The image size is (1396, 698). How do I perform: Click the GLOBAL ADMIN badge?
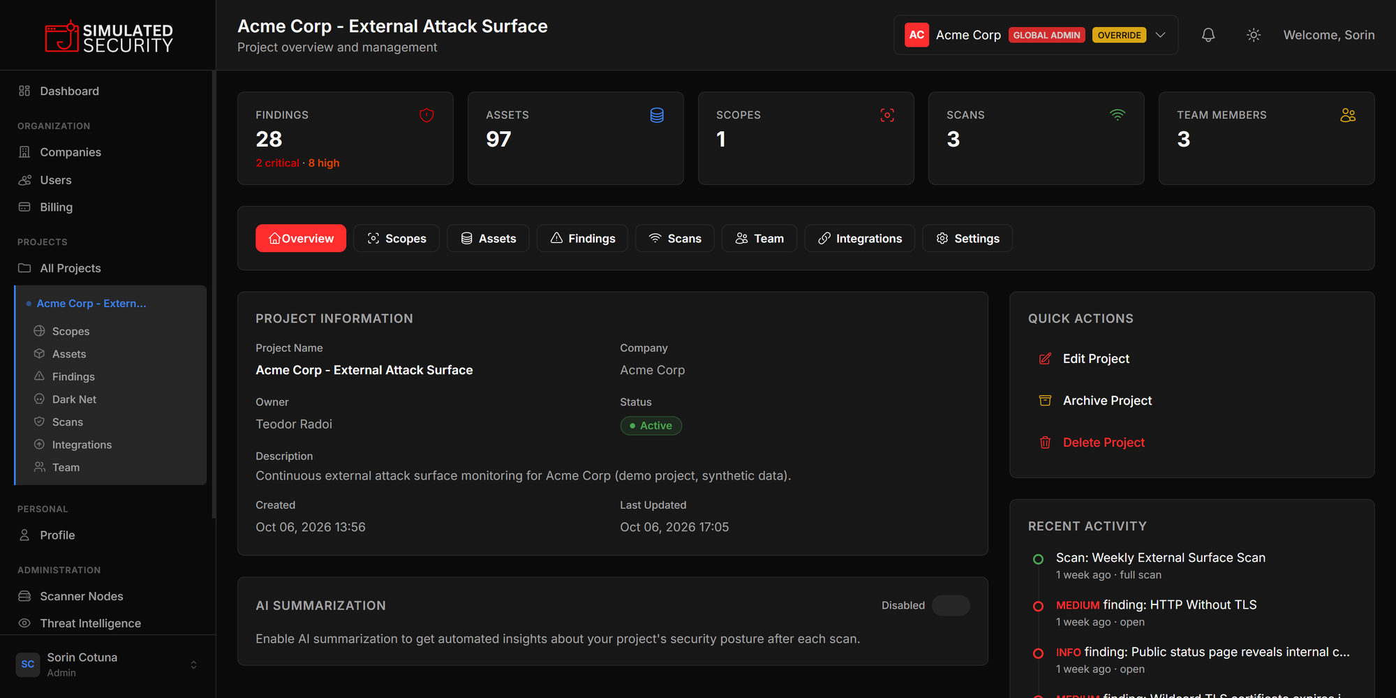pos(1046,35)
